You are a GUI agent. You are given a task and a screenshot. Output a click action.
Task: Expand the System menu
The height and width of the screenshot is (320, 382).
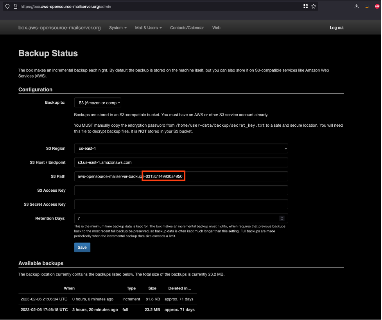(x=118, y=28)
